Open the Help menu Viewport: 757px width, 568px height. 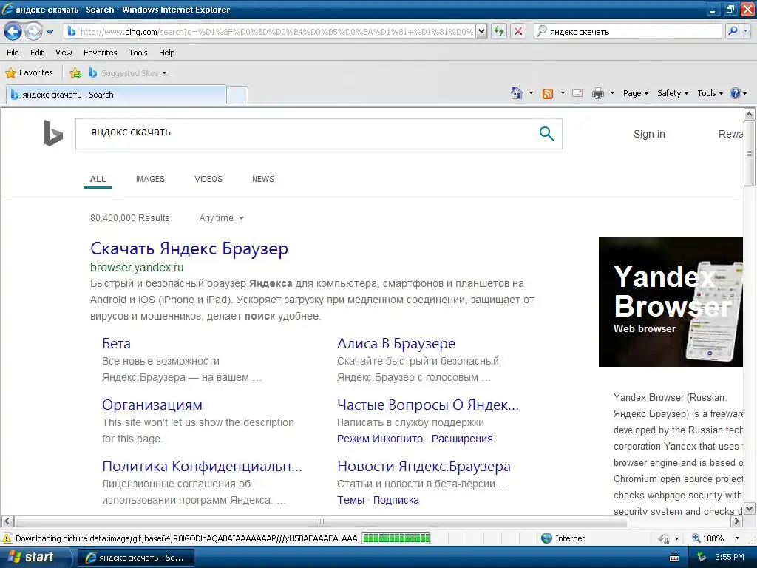click(x=167, y=53)
